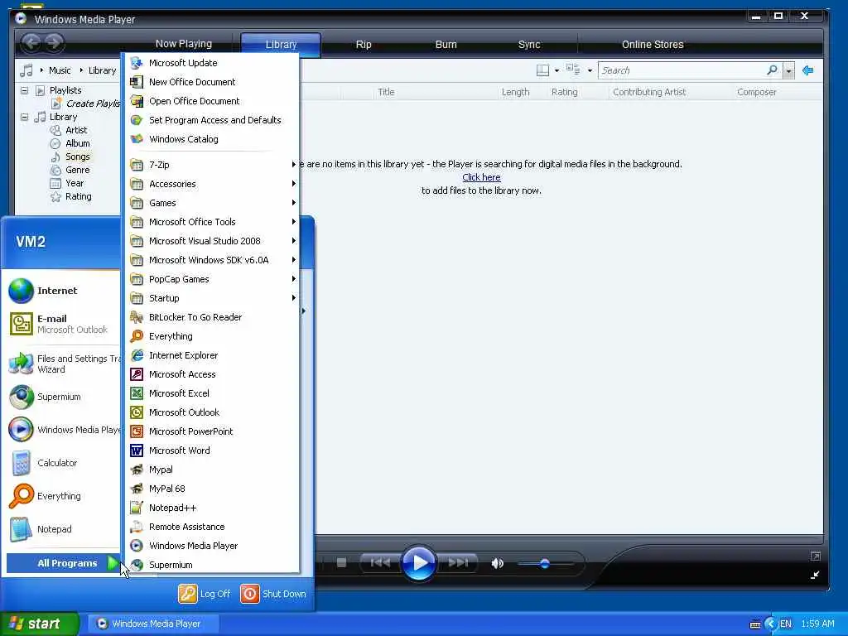Click the Media Player back navigation arrow
The image size is (848, 636).
pos(31,42)
